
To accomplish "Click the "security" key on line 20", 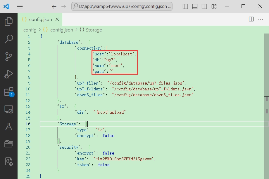I will (69, 147).
